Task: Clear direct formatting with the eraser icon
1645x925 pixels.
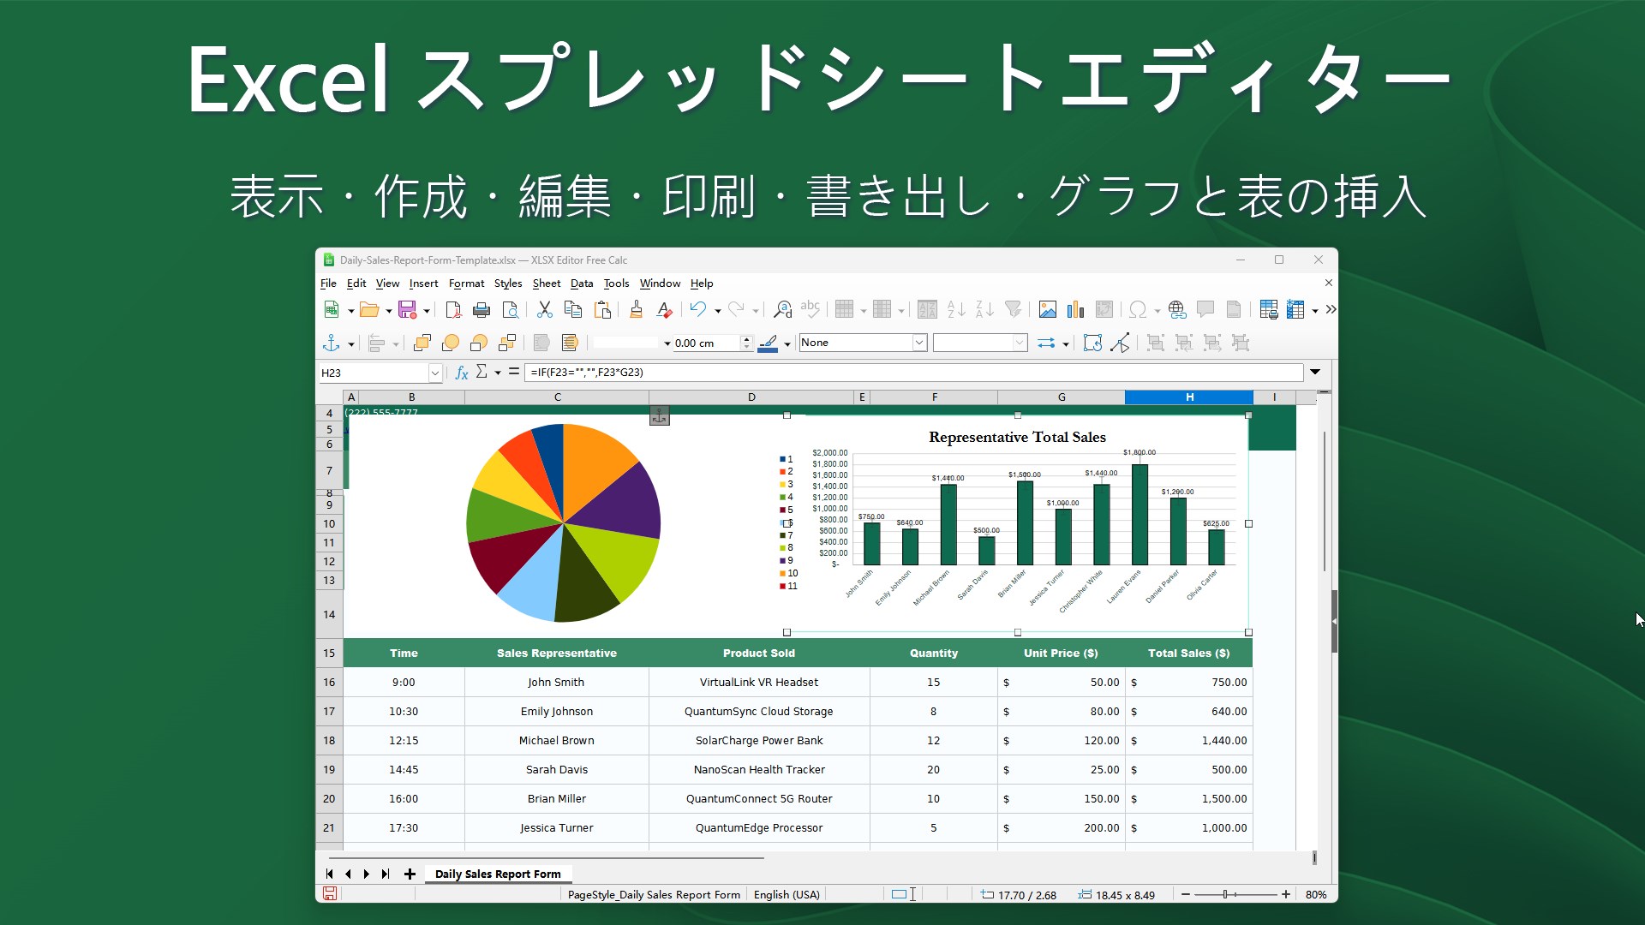Action: (x=664, y=310)
